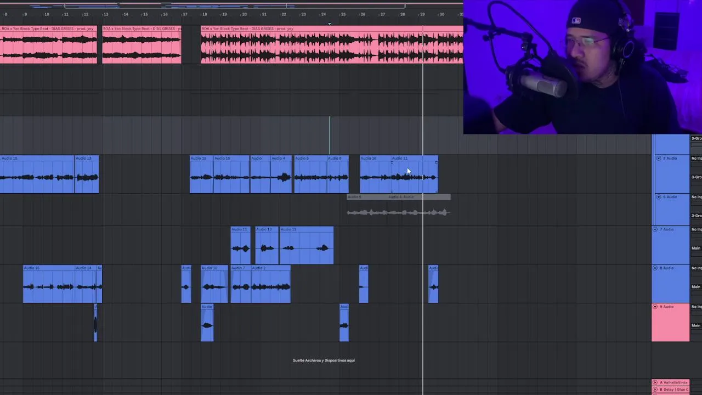The width and height of the screenshot is (702, 395).
Task: Click the arrangement overview bar at the top
Action: coord(231,5)
